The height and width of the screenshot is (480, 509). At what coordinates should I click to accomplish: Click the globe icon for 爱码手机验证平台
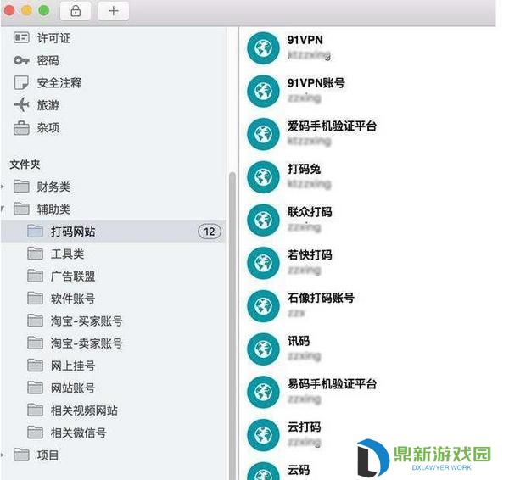point(263,134)
